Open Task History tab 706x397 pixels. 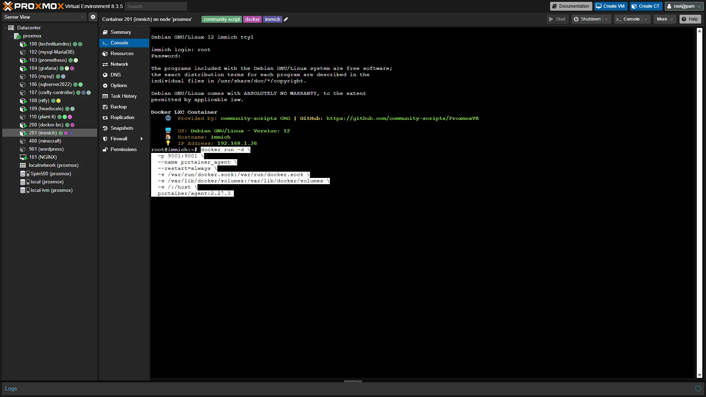(124, 96)
